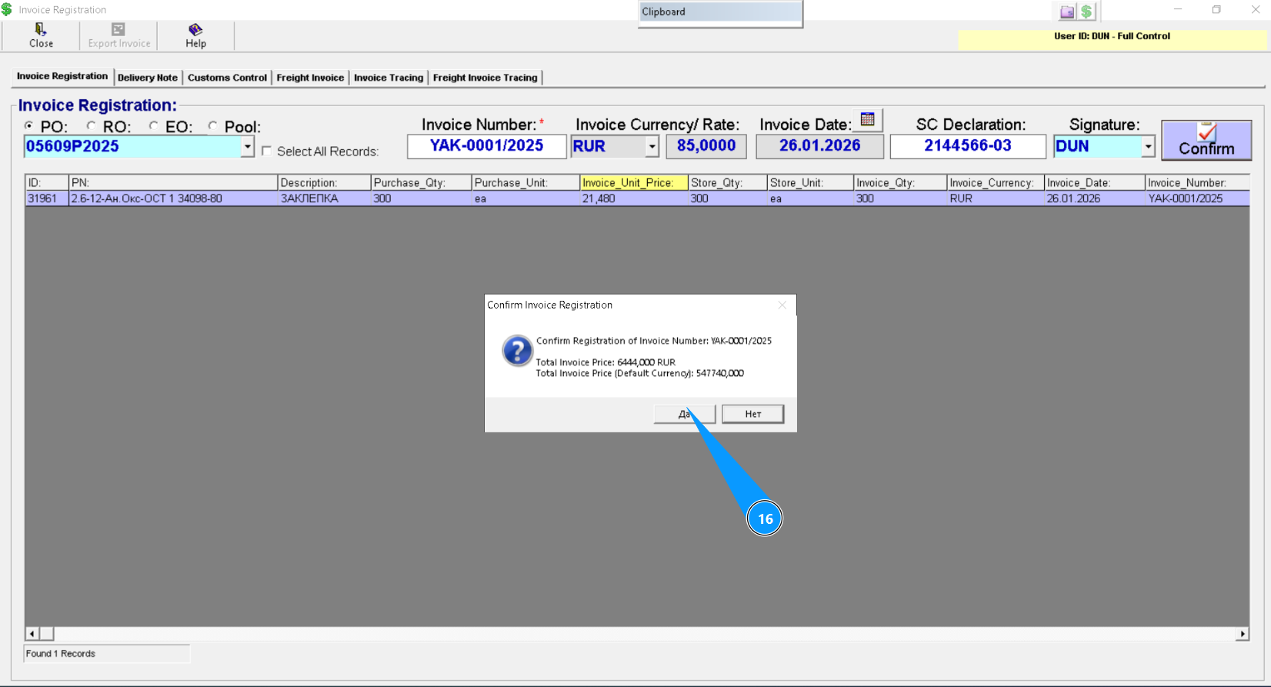The width and height of the screenshot is (1271, 687).
Task: Click the purple folder icon in the title bar
Action: point(1067,12)
